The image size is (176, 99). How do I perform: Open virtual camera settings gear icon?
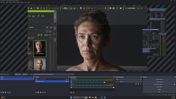pyautogui.click(x=174, y=84)
